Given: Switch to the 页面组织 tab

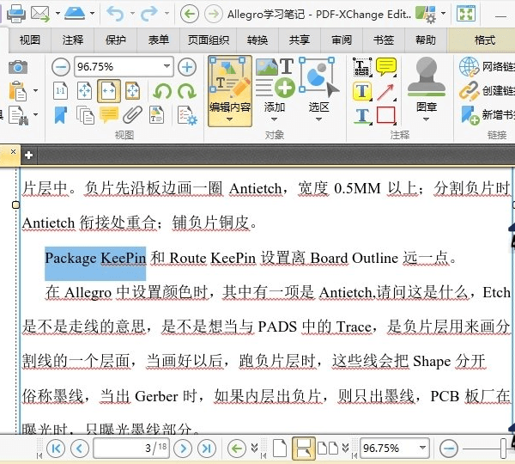Looking at the screenshot, I should point(209,40).
